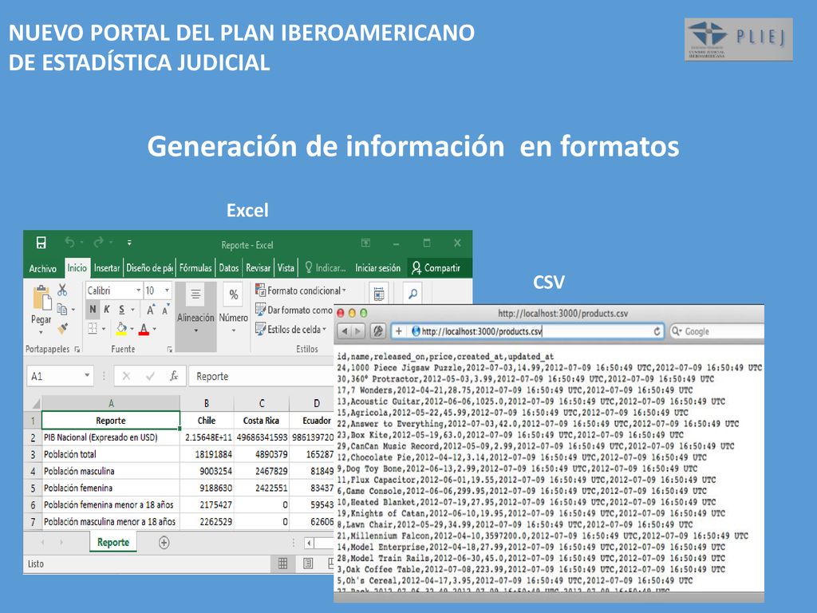The width and height of the screenshot is (817, 613).
Task: Toggle Italic K formatting
Action: coord(106,309)
